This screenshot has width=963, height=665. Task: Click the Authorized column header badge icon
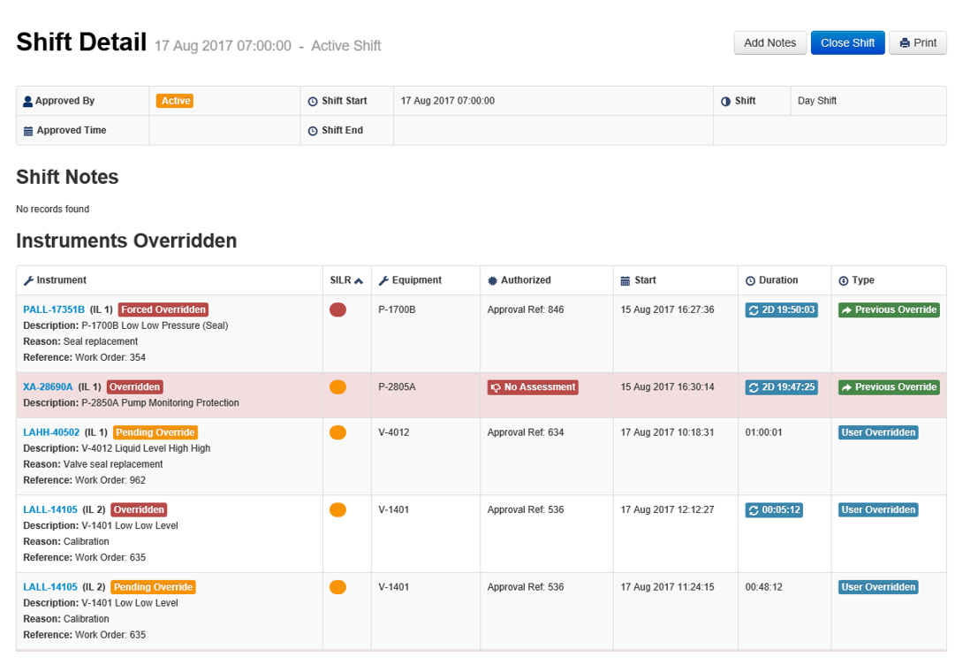pyautogui.click(x=492, y=280)
